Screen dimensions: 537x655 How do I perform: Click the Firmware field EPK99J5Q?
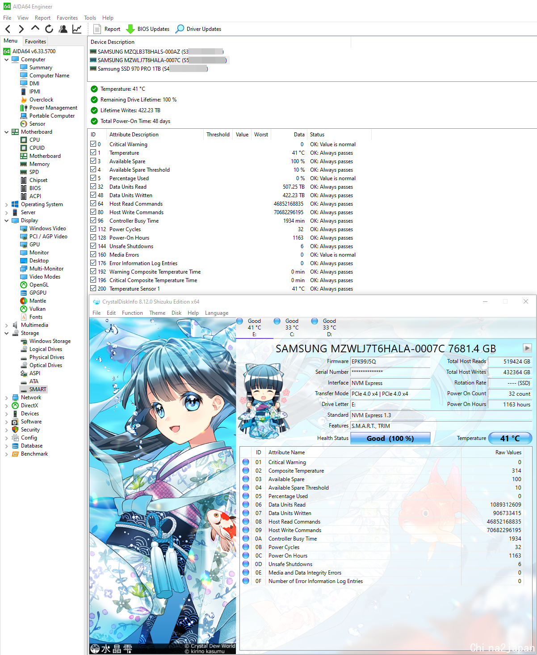point(390,361)
